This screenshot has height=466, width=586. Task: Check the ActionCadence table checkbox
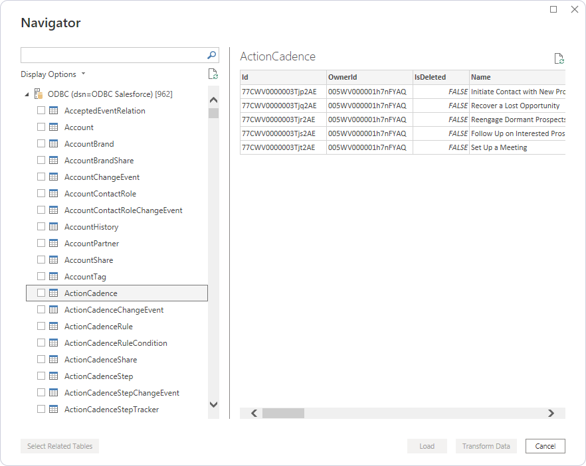click(x=41, y=293)
